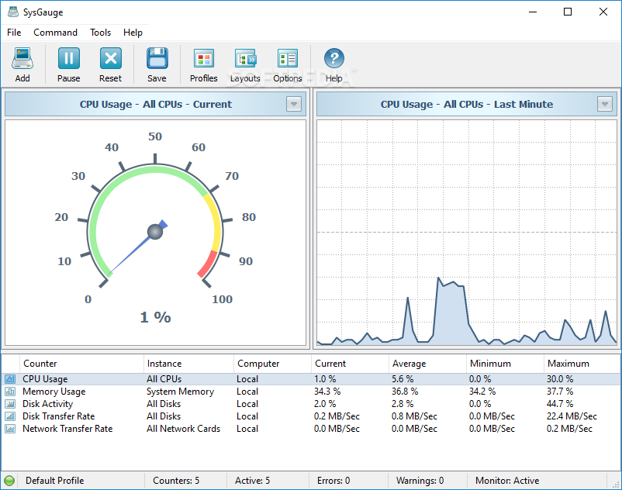Select the Disk Transfer Rate counter row

pyautogui.click(x=311, y=416)
